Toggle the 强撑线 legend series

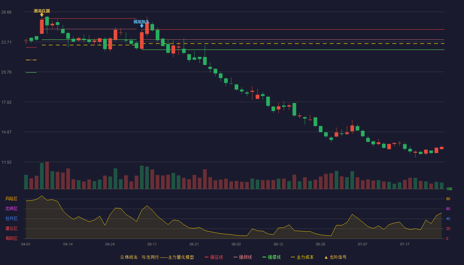[271, 257]
